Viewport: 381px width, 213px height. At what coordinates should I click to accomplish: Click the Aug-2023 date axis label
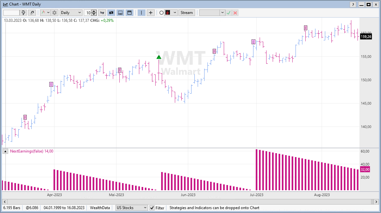click(322, 195)
